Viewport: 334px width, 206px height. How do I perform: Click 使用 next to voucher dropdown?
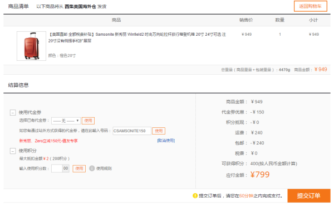click(88, 121)
